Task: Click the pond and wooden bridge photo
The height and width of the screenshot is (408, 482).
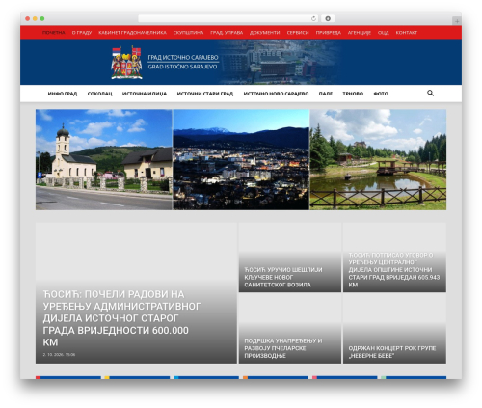Action: tap(378, 159)
